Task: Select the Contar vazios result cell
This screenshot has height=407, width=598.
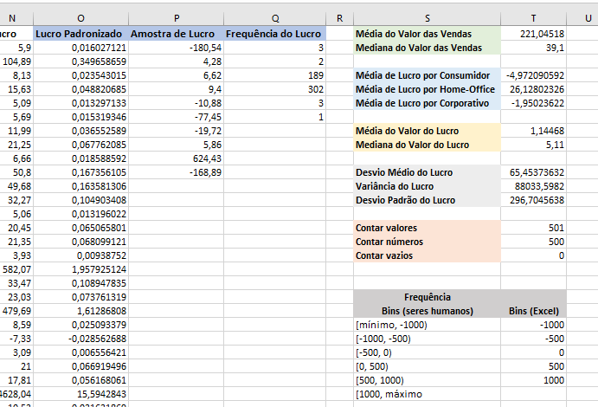Action: coord(534,255)
